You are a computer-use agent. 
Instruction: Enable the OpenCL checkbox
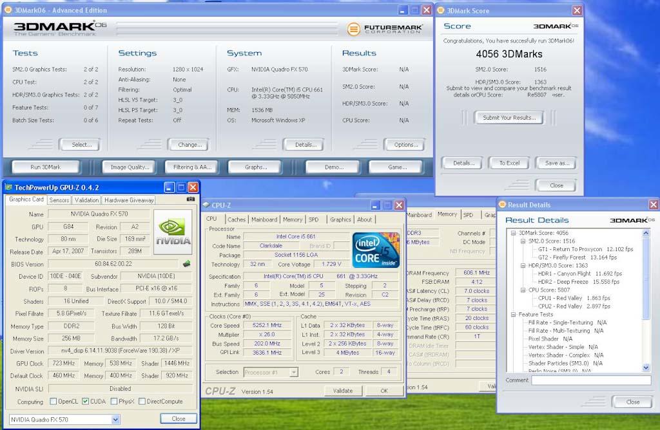[53, 401]
